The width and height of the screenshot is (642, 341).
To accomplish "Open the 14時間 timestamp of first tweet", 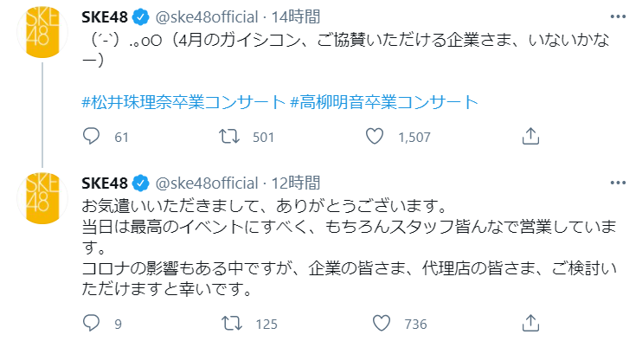I will tap(296, 17).
